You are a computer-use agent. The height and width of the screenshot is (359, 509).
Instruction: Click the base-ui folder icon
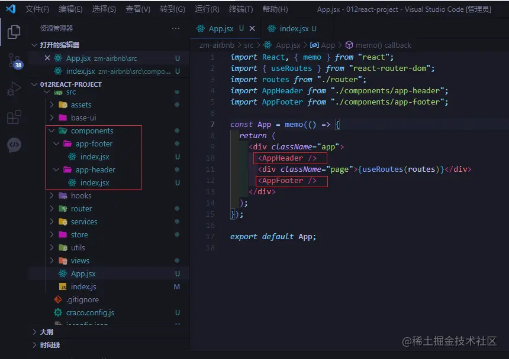(x=63, y=118)
